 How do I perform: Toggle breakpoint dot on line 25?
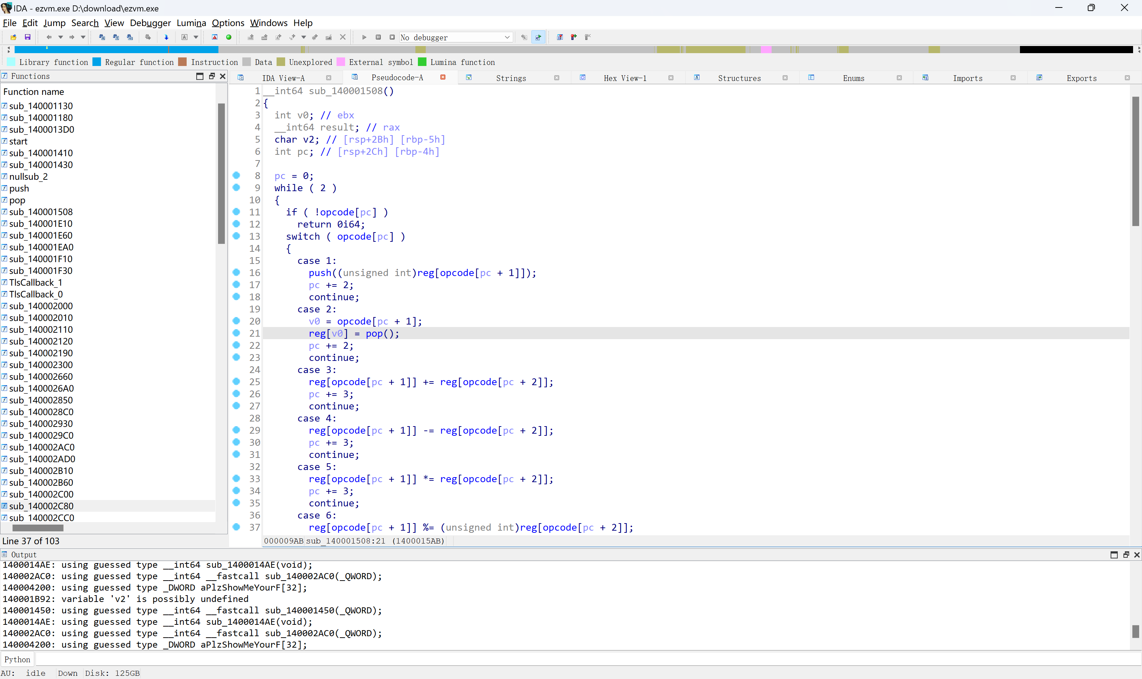(236, 381)
